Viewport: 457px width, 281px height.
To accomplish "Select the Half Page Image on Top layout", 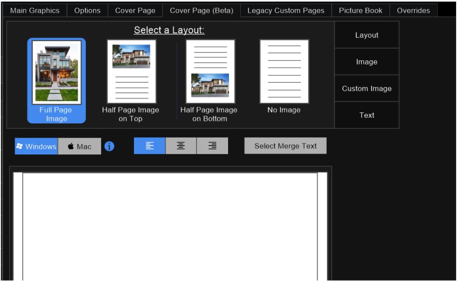I will [131, 72].
